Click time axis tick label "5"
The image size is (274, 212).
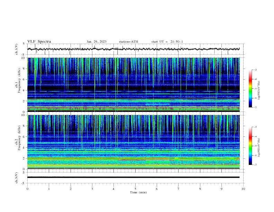click(135, 189)
